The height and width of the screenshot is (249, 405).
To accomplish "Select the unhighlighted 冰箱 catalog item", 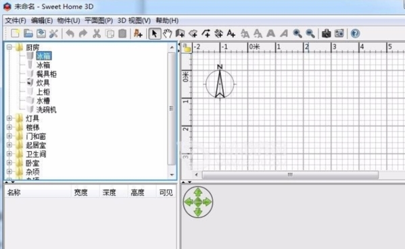I will [x=43, y=65].
